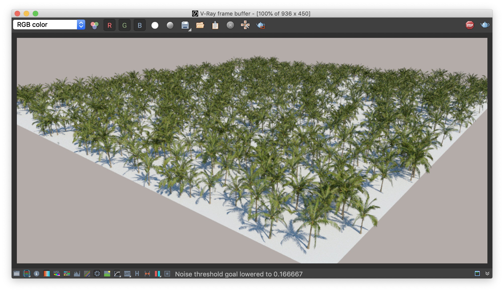Save the current render image
The width and height of the screenshot is (504, 292).
185,25
